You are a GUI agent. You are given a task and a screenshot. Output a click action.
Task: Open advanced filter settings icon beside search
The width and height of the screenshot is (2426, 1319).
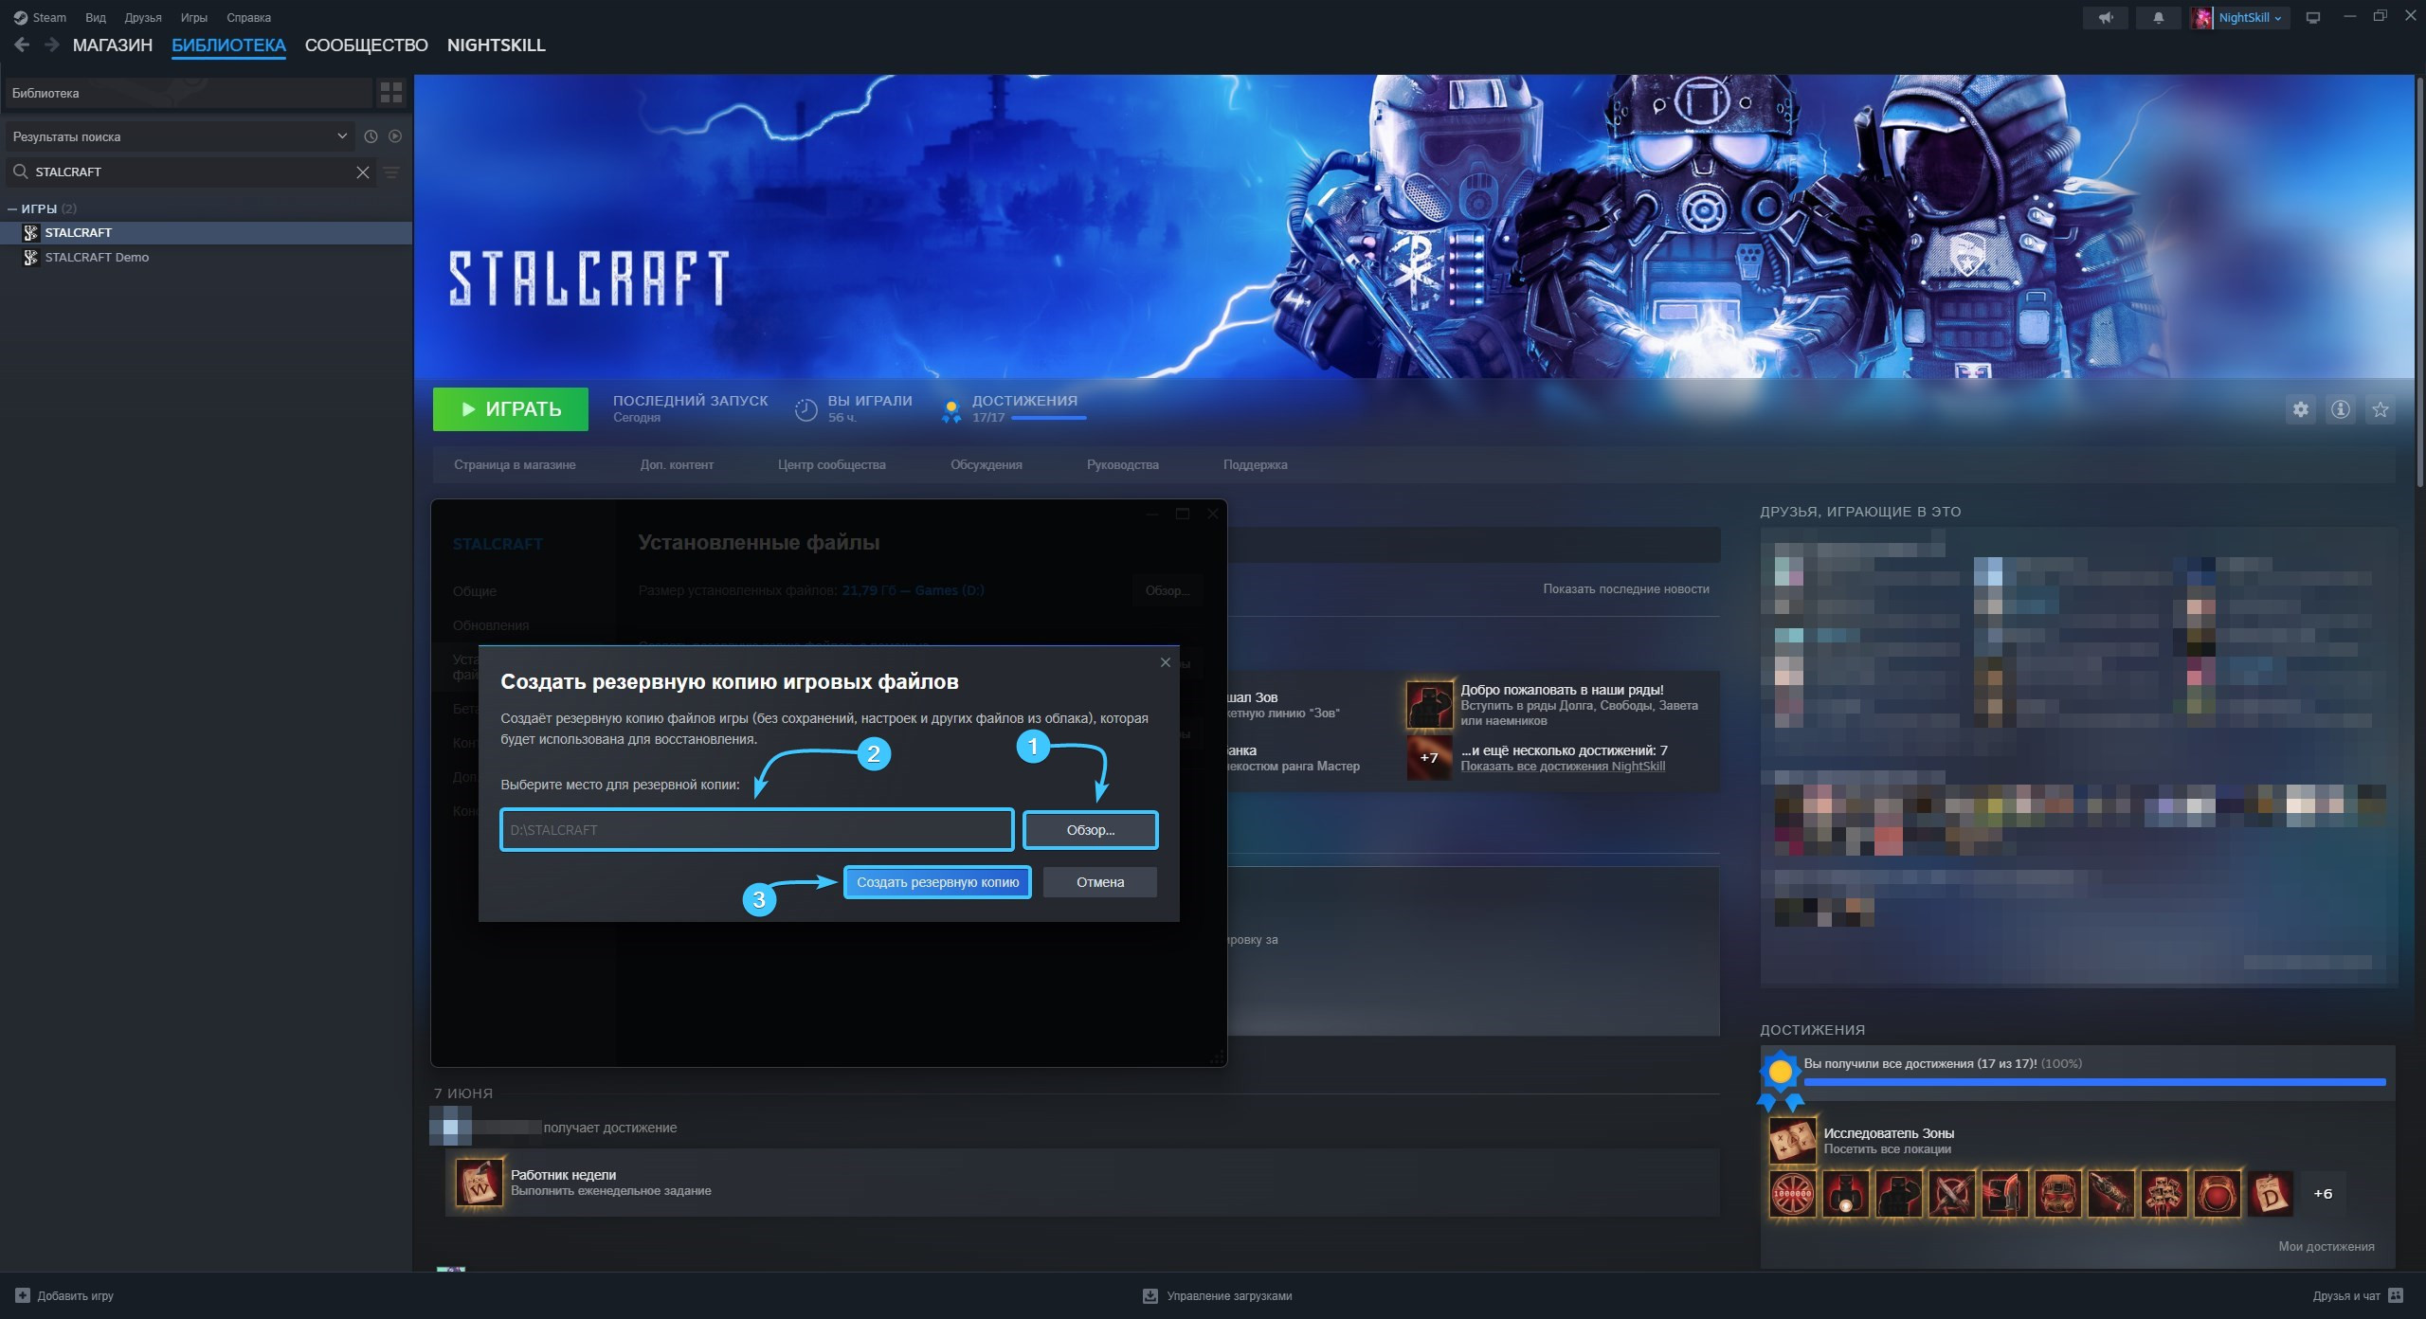pyautogui.click(x=391, y=172)
